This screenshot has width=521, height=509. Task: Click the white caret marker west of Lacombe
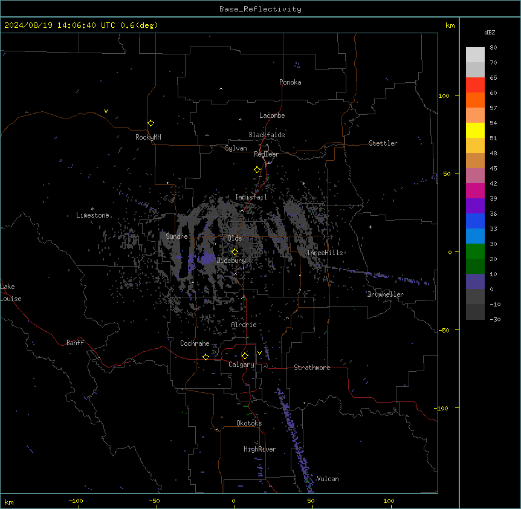click(x=240, y=120)
